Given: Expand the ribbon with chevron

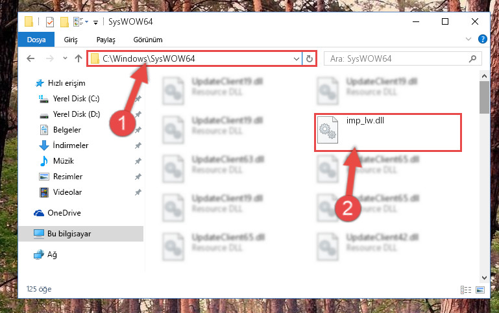Looking at the screenshot, I should (x=469, y=39).
